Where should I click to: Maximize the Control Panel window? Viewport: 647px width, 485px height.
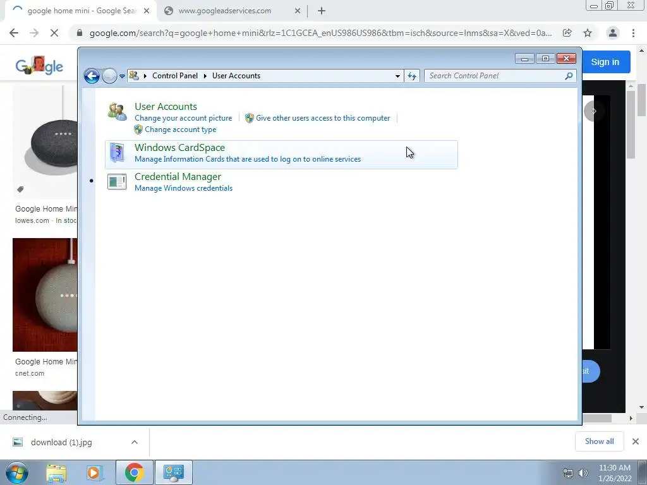(545, 59)
